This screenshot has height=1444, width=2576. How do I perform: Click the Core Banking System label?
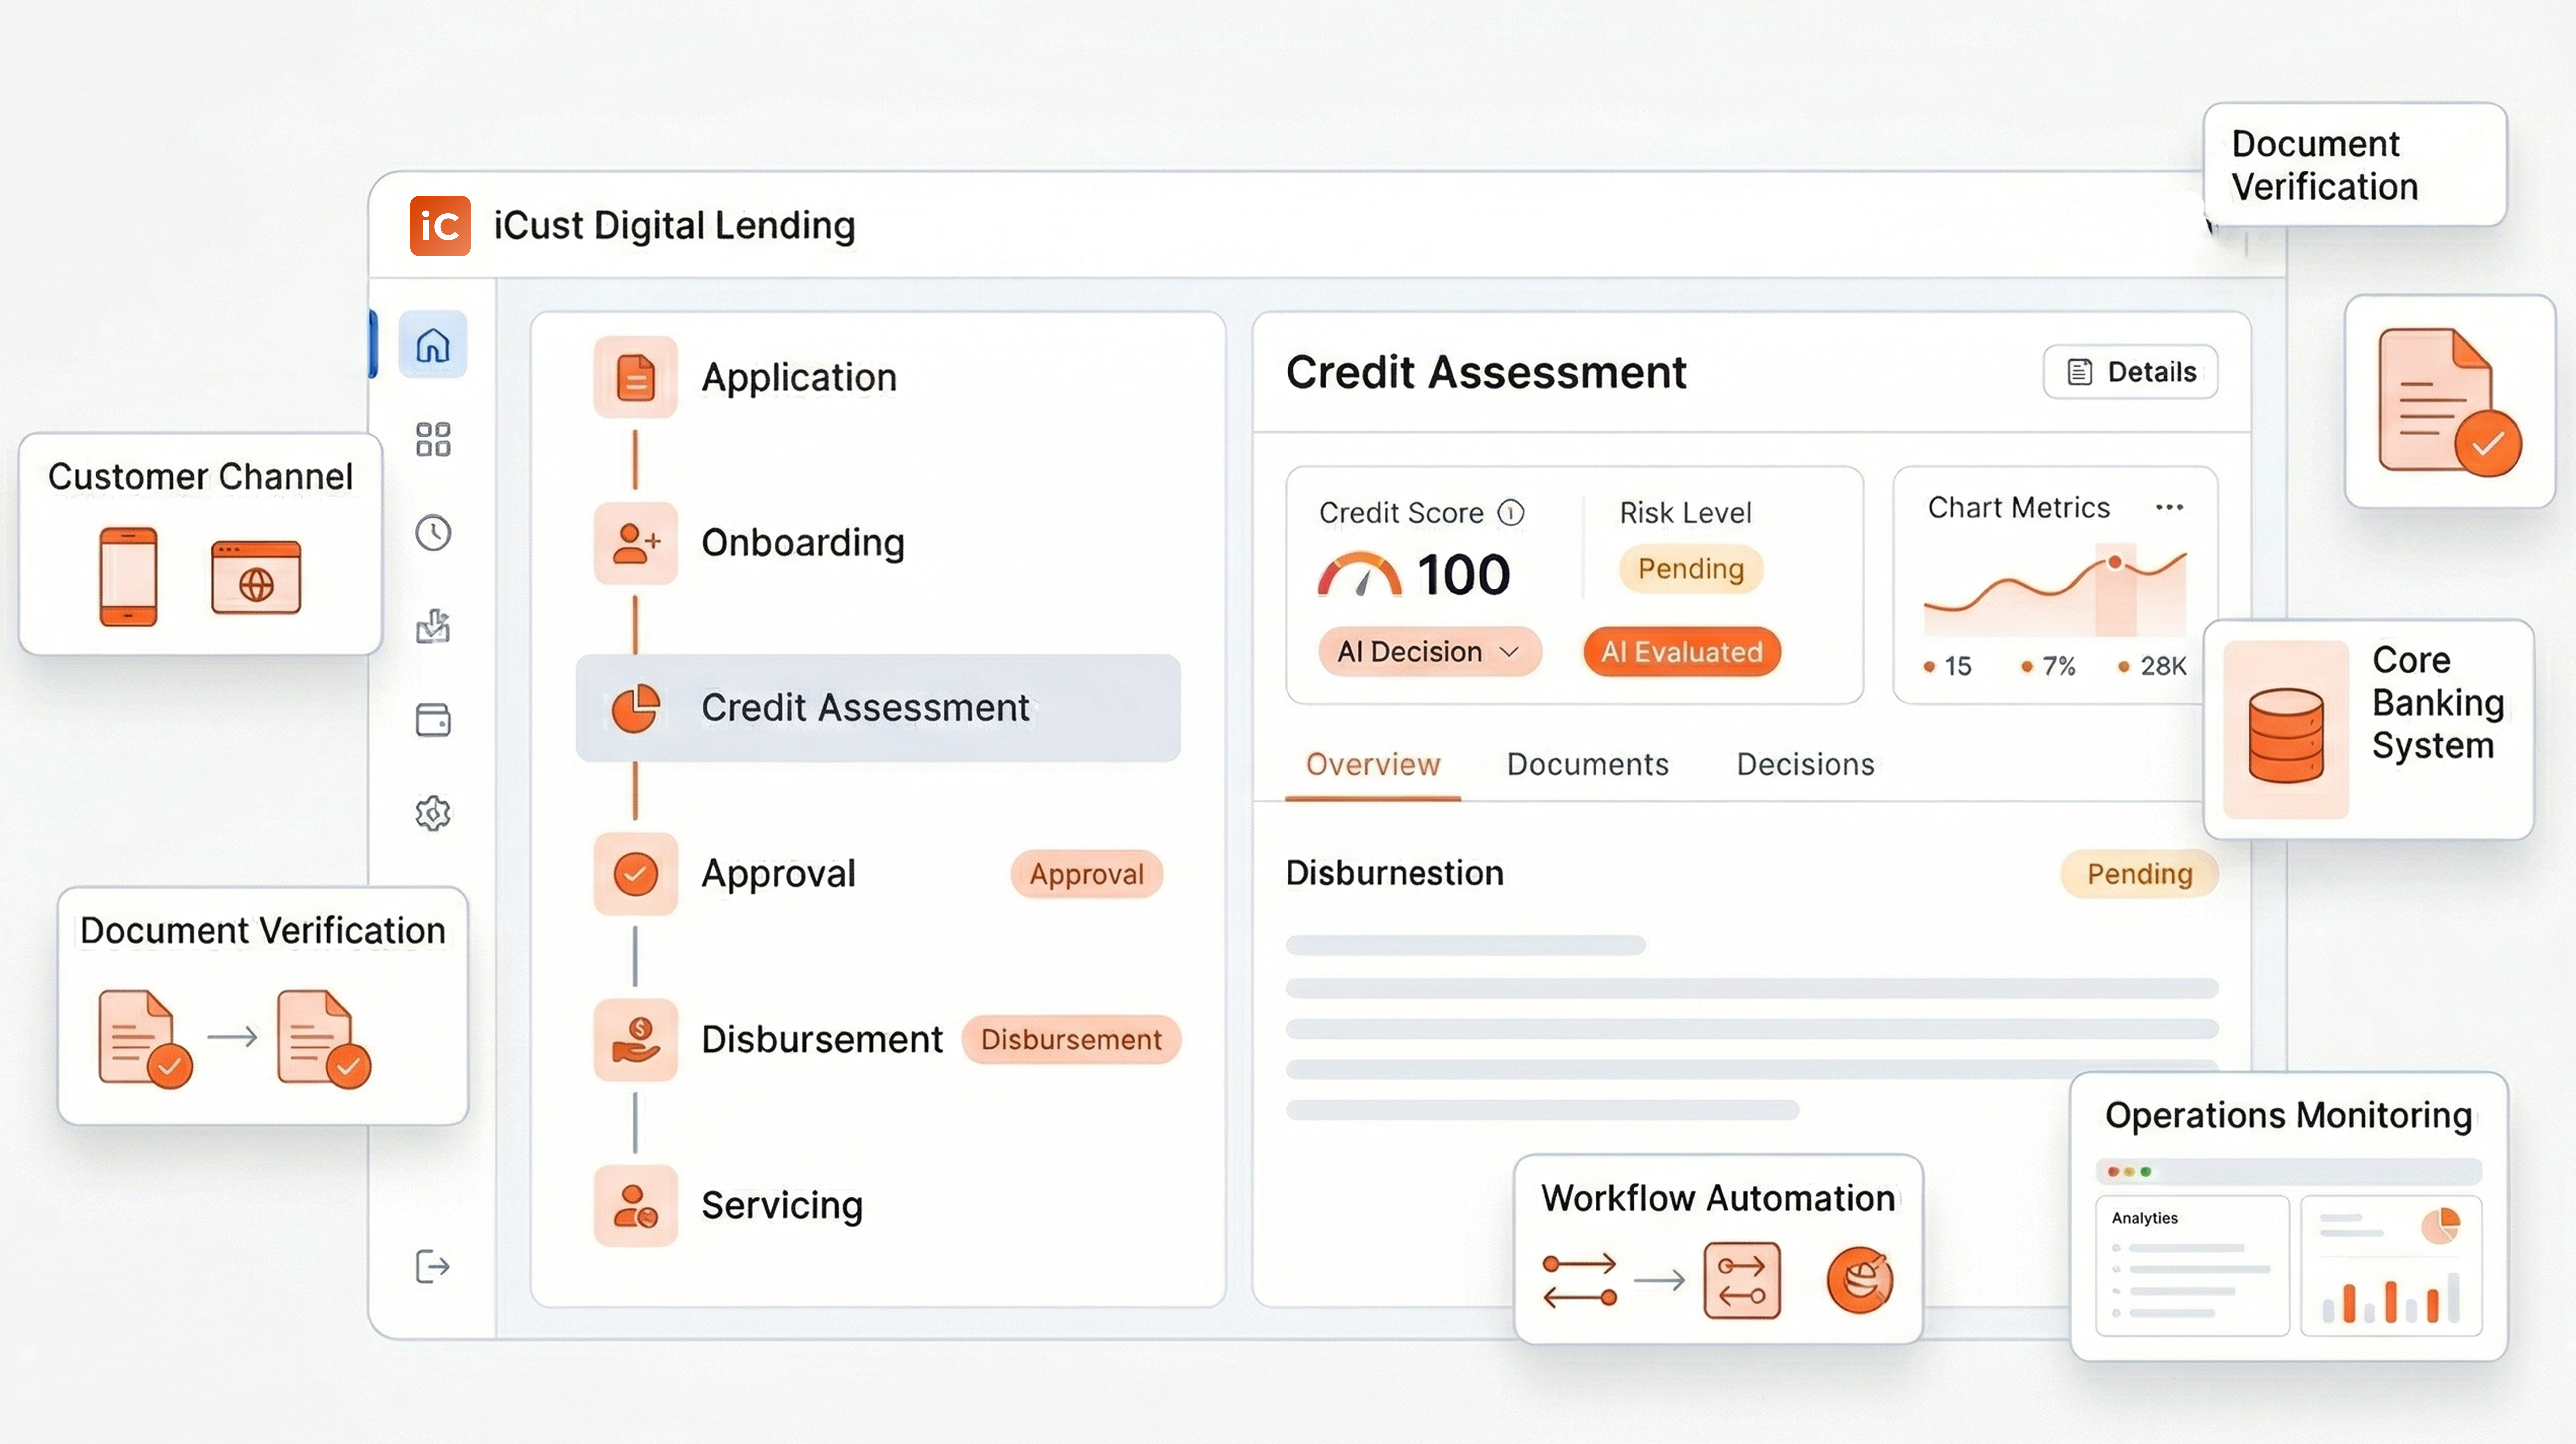click(2438, 703)
